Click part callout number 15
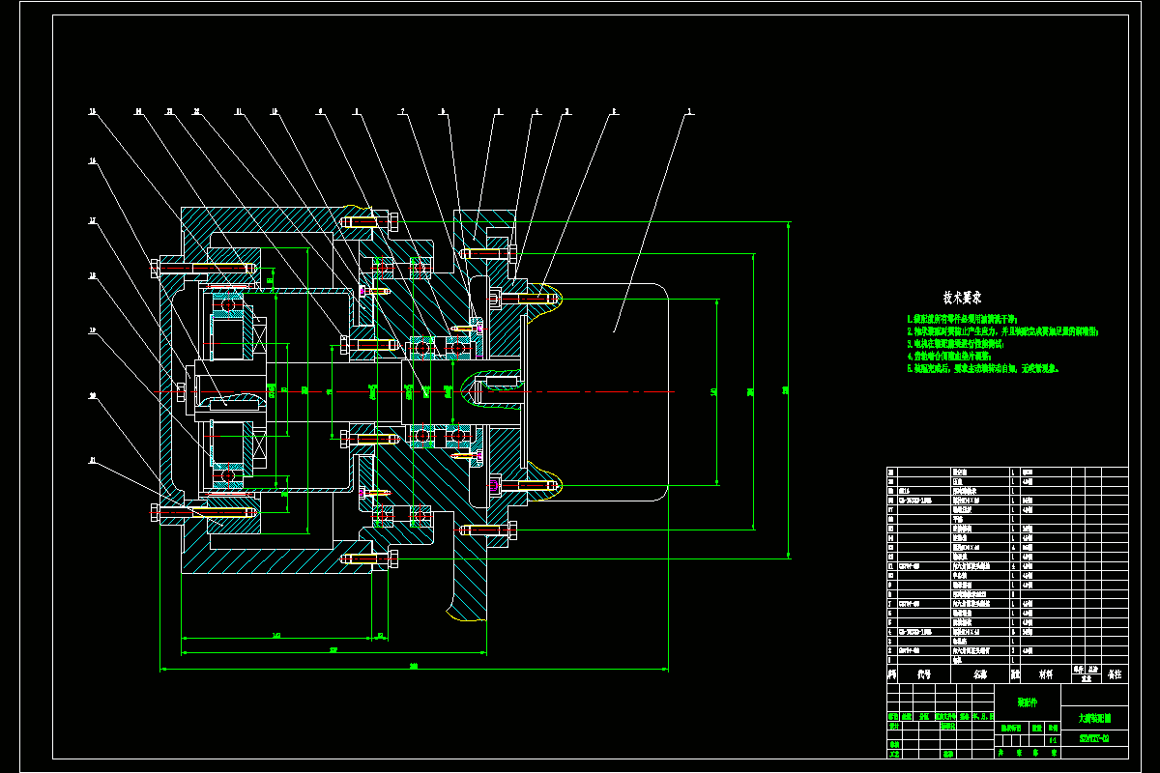The image size is (1160, 773). tap(93, 111)
